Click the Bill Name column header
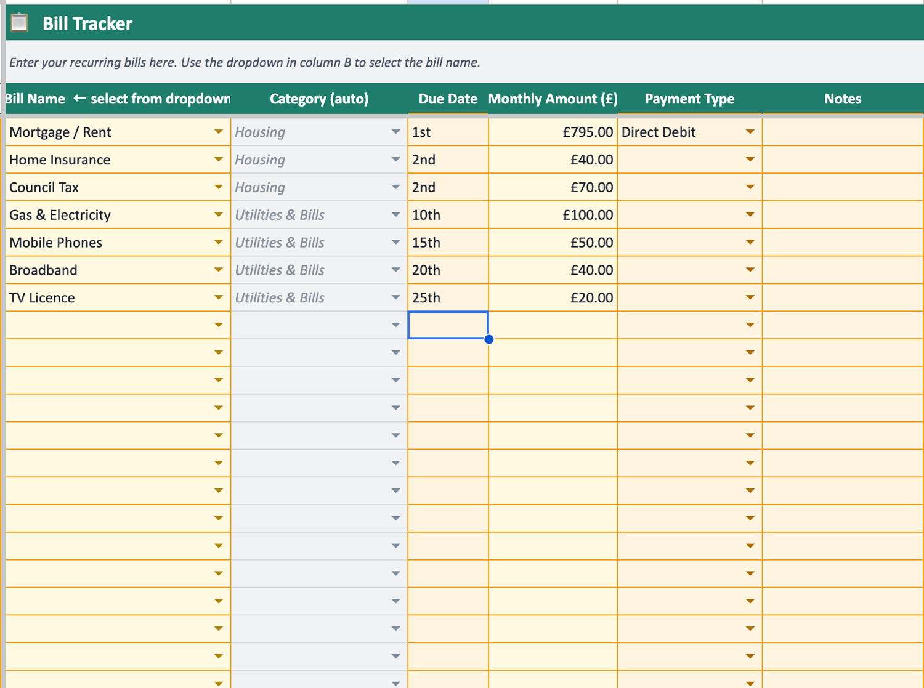This screenshot has width=924, height=688. click(118, 99)
